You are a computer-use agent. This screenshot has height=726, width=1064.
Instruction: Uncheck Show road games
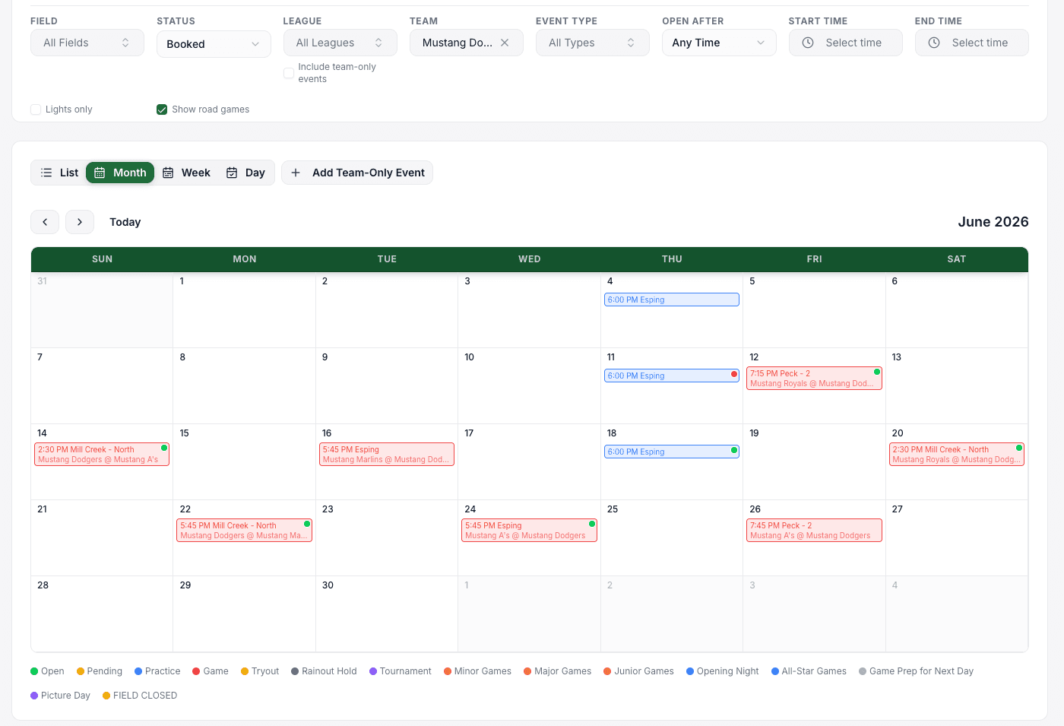(162, 109)
